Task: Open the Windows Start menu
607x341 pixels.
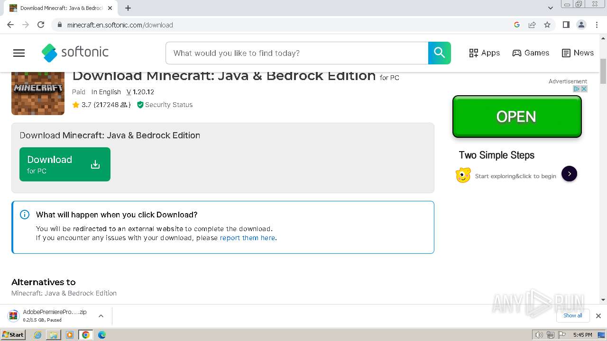Action: 13,335
